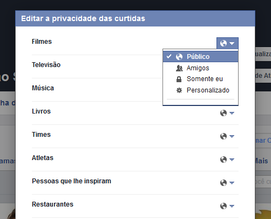This screenshot has height=219, width=271.
Task: Click the globe icon in the Times row
Action: coord(223,136)
